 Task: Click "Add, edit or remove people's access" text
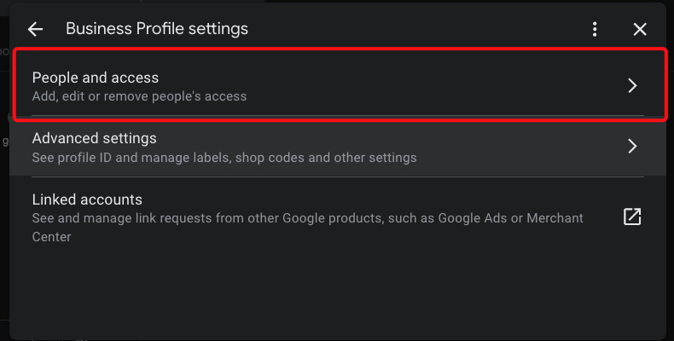tap(139, 96)
